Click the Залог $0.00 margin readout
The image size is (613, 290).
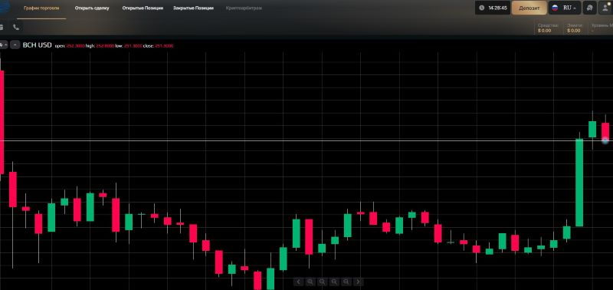click(x=574, y=28)
